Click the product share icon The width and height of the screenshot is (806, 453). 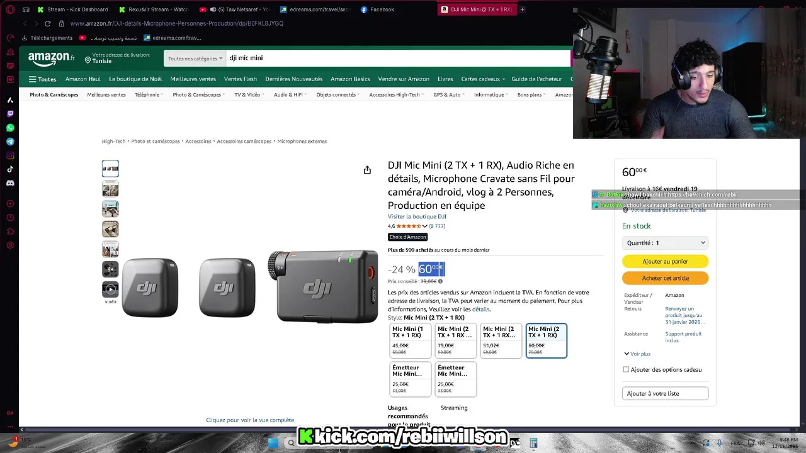coord(367,170)
